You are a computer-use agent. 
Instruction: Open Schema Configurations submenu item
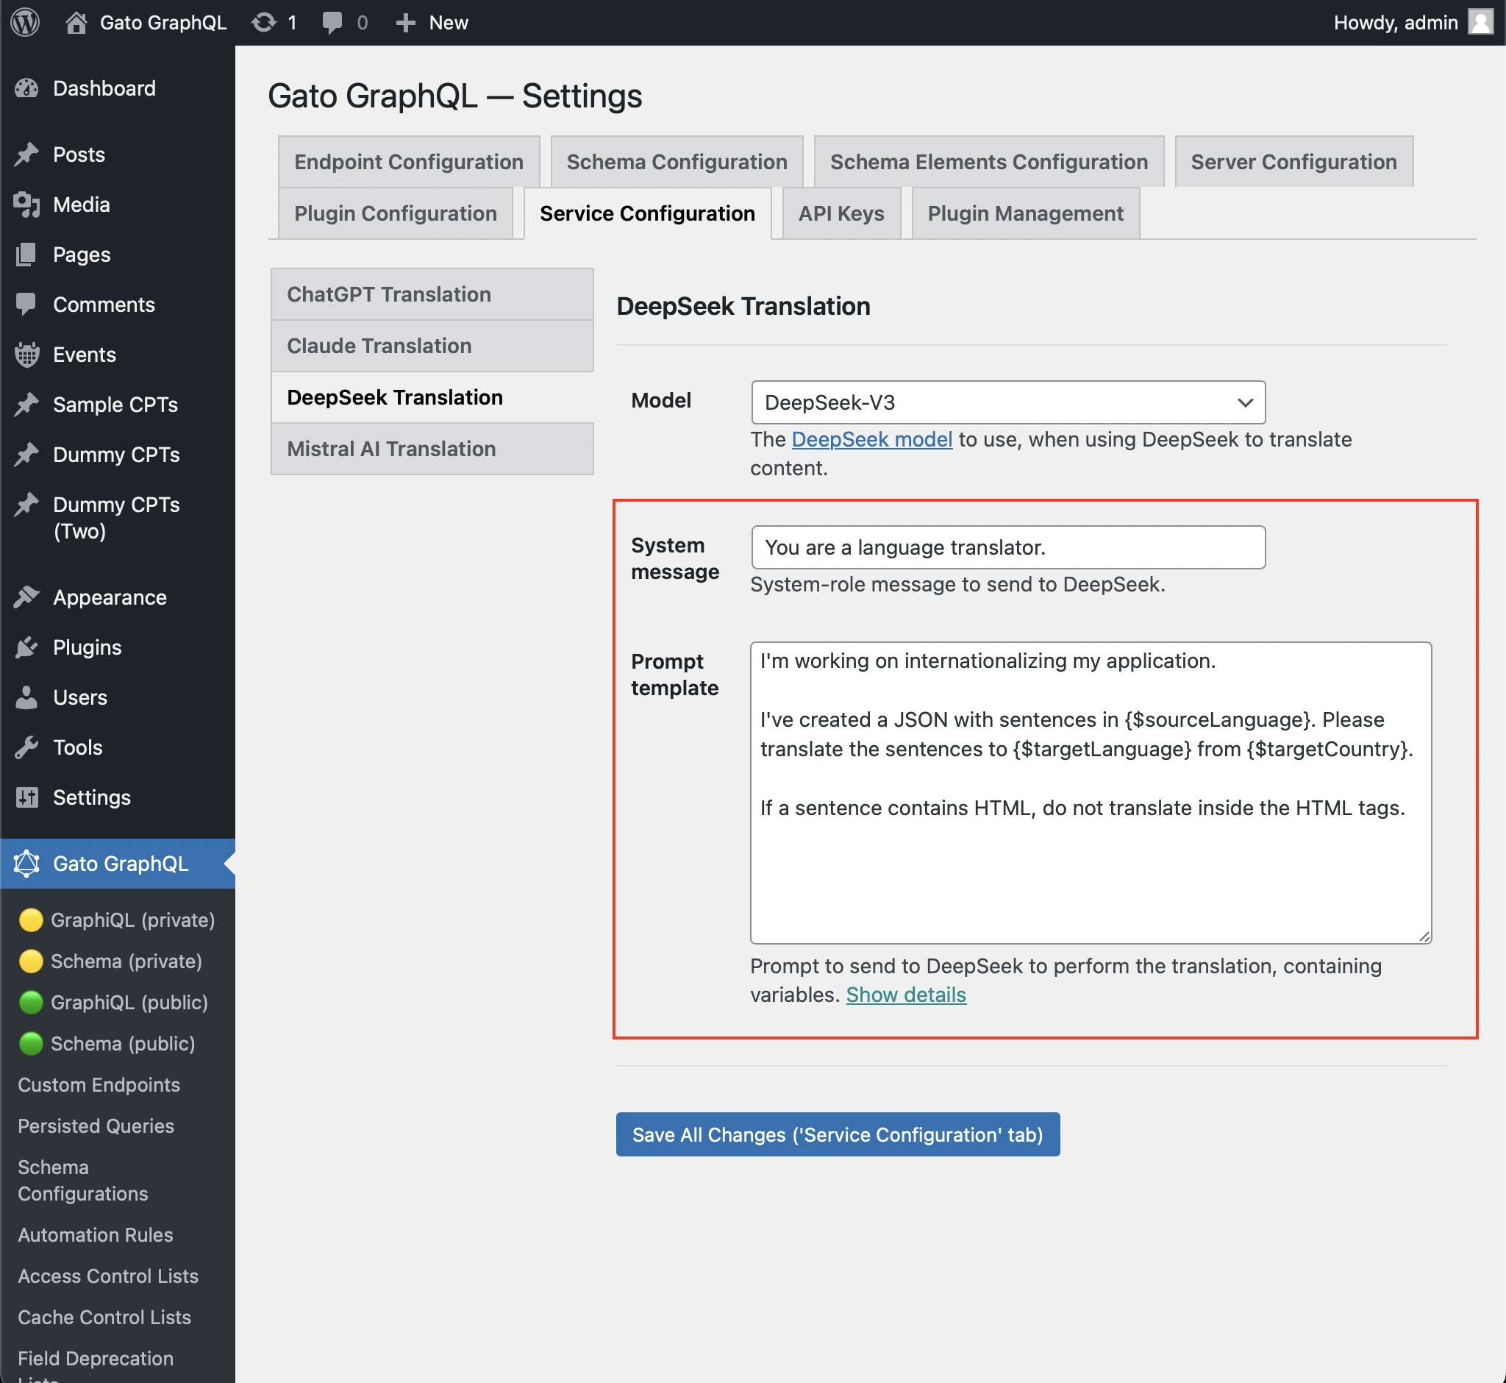83,1180
